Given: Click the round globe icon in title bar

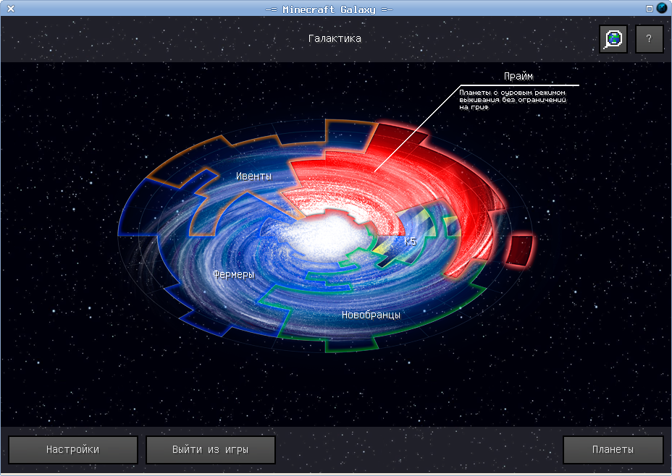Looking at the screenshot, I should click(x=662, y=8).
